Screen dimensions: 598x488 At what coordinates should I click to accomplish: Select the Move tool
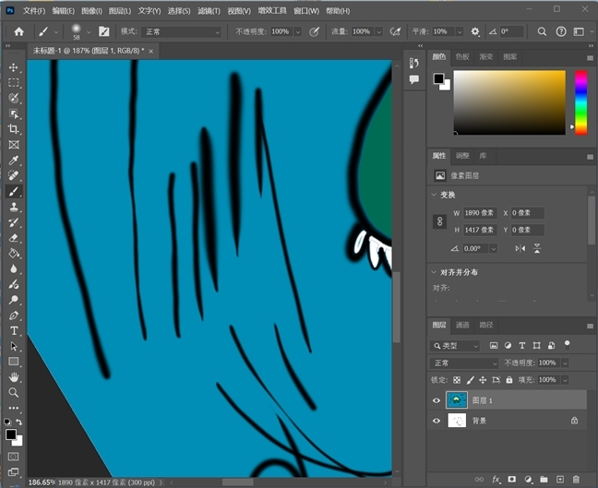coord(14,67)
